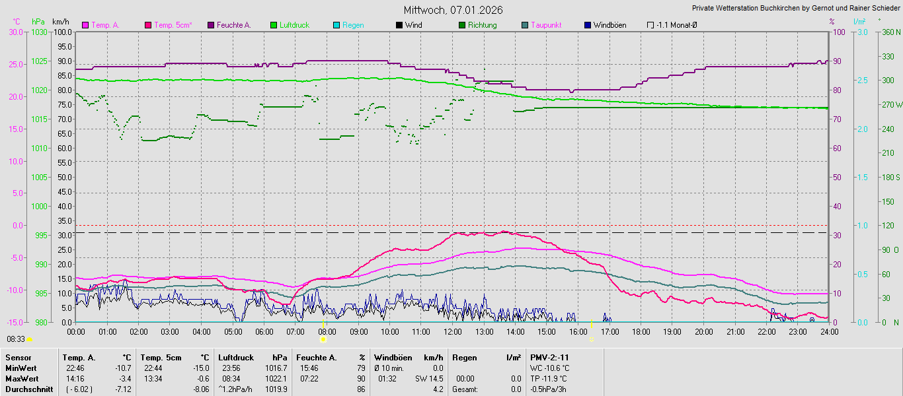Click the green Luftdruck legend square

click(274, 25)
